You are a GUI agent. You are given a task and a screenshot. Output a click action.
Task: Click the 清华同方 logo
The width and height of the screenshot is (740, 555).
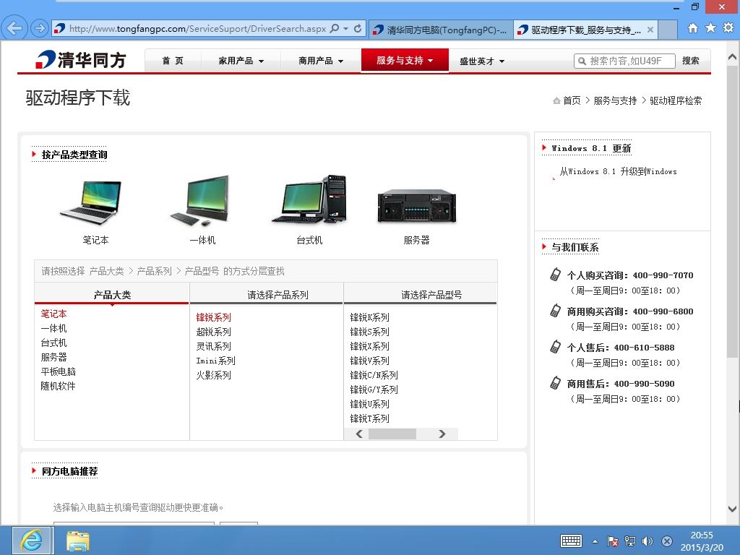pos(81,59)
